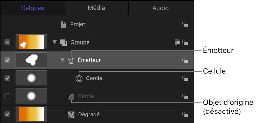
Task: Collapse the Émetteur disclosure triangle
Action: (62, 60)
